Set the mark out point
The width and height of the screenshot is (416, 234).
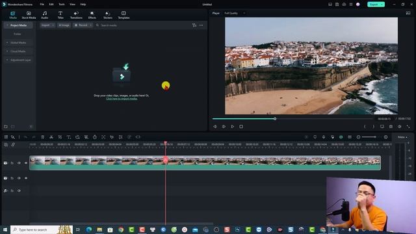click(373, 127)
